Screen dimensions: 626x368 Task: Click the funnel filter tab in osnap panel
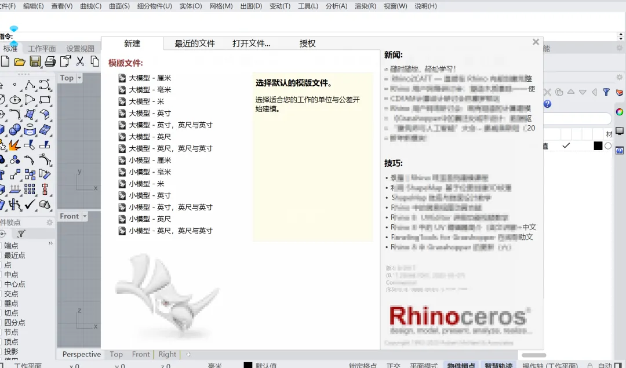[21, 234]
